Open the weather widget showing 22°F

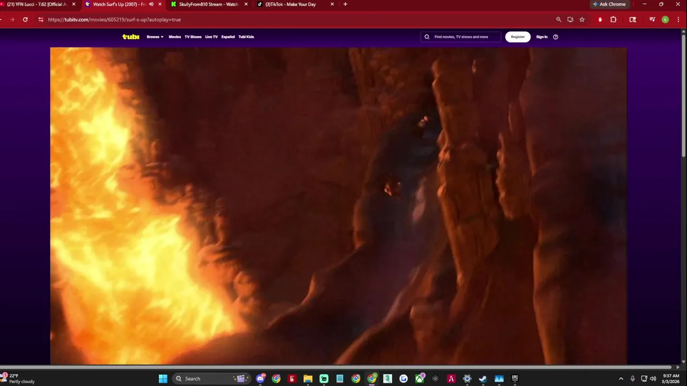(x=18, y=378)
